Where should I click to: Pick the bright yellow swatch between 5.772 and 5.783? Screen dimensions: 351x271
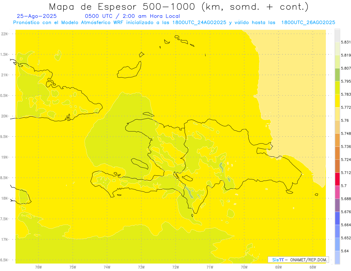(x=337, y=101)
